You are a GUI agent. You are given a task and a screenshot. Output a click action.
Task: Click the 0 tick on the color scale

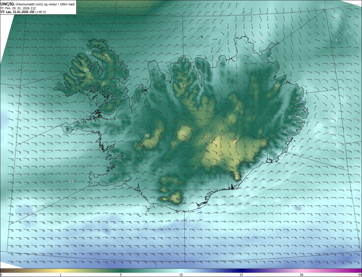(x=1, y=275)
